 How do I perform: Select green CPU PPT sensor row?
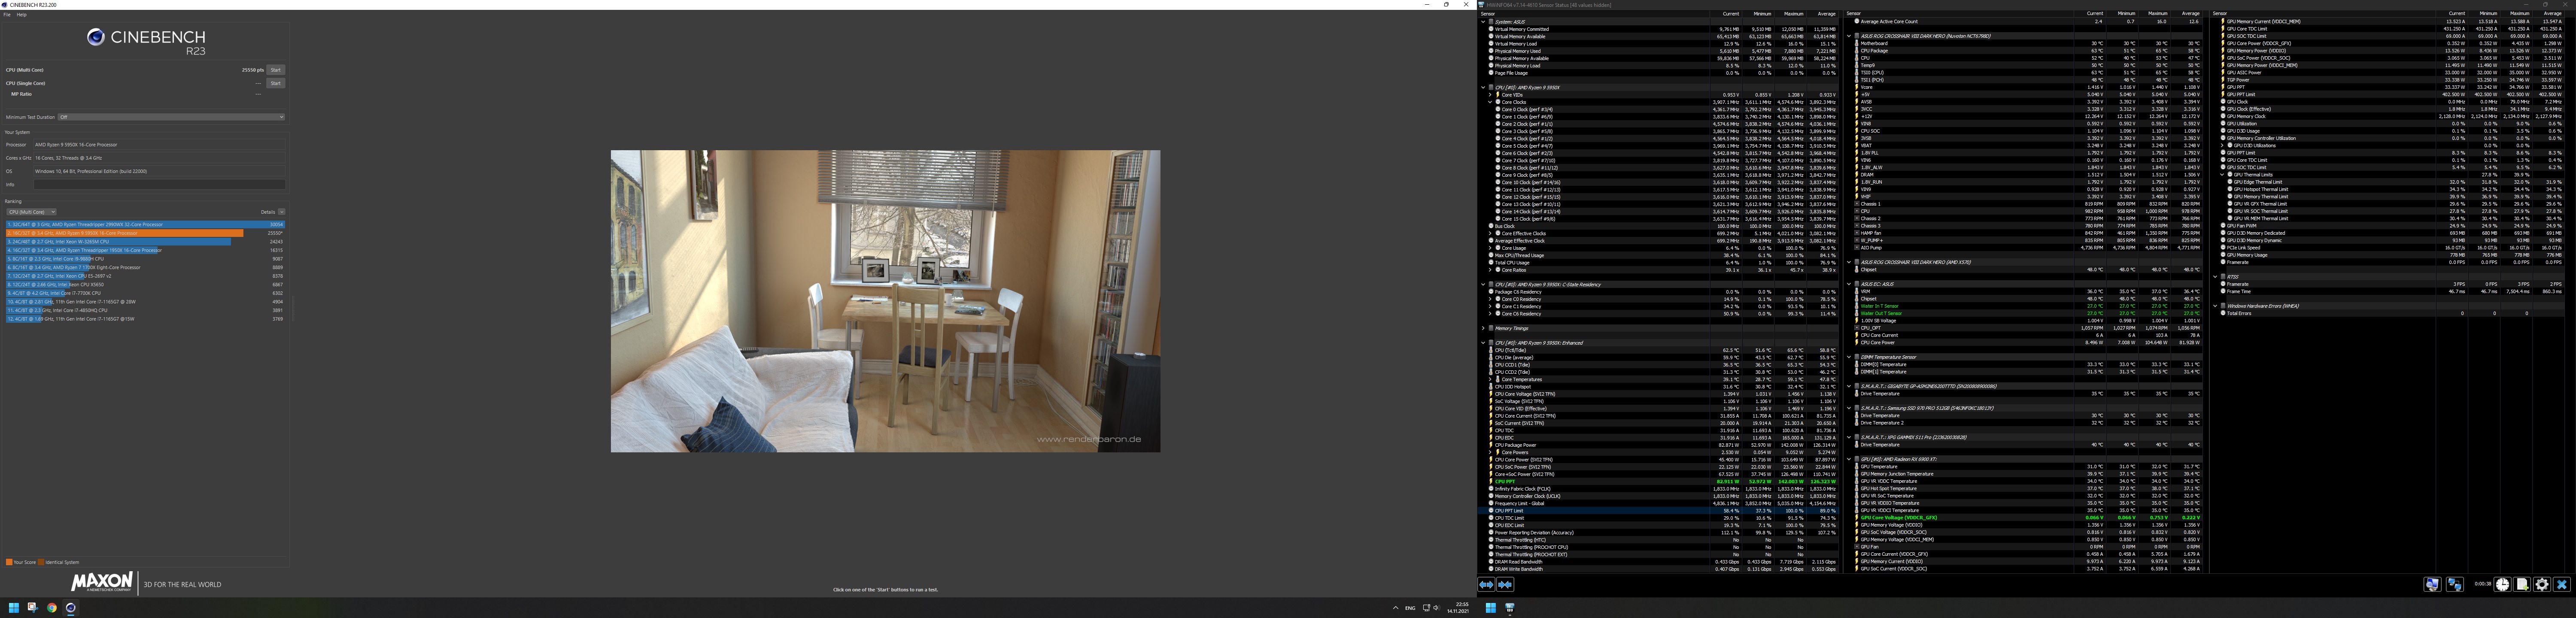pyautogui.click(x=1660, y=482)
